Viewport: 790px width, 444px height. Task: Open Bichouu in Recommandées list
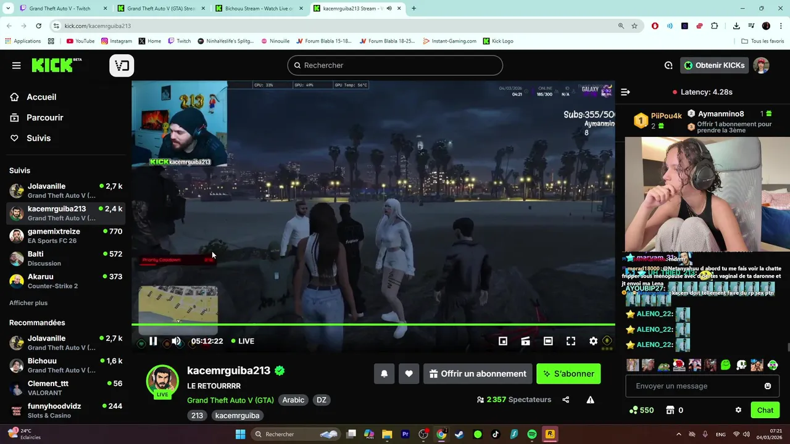tap(66, 365)
